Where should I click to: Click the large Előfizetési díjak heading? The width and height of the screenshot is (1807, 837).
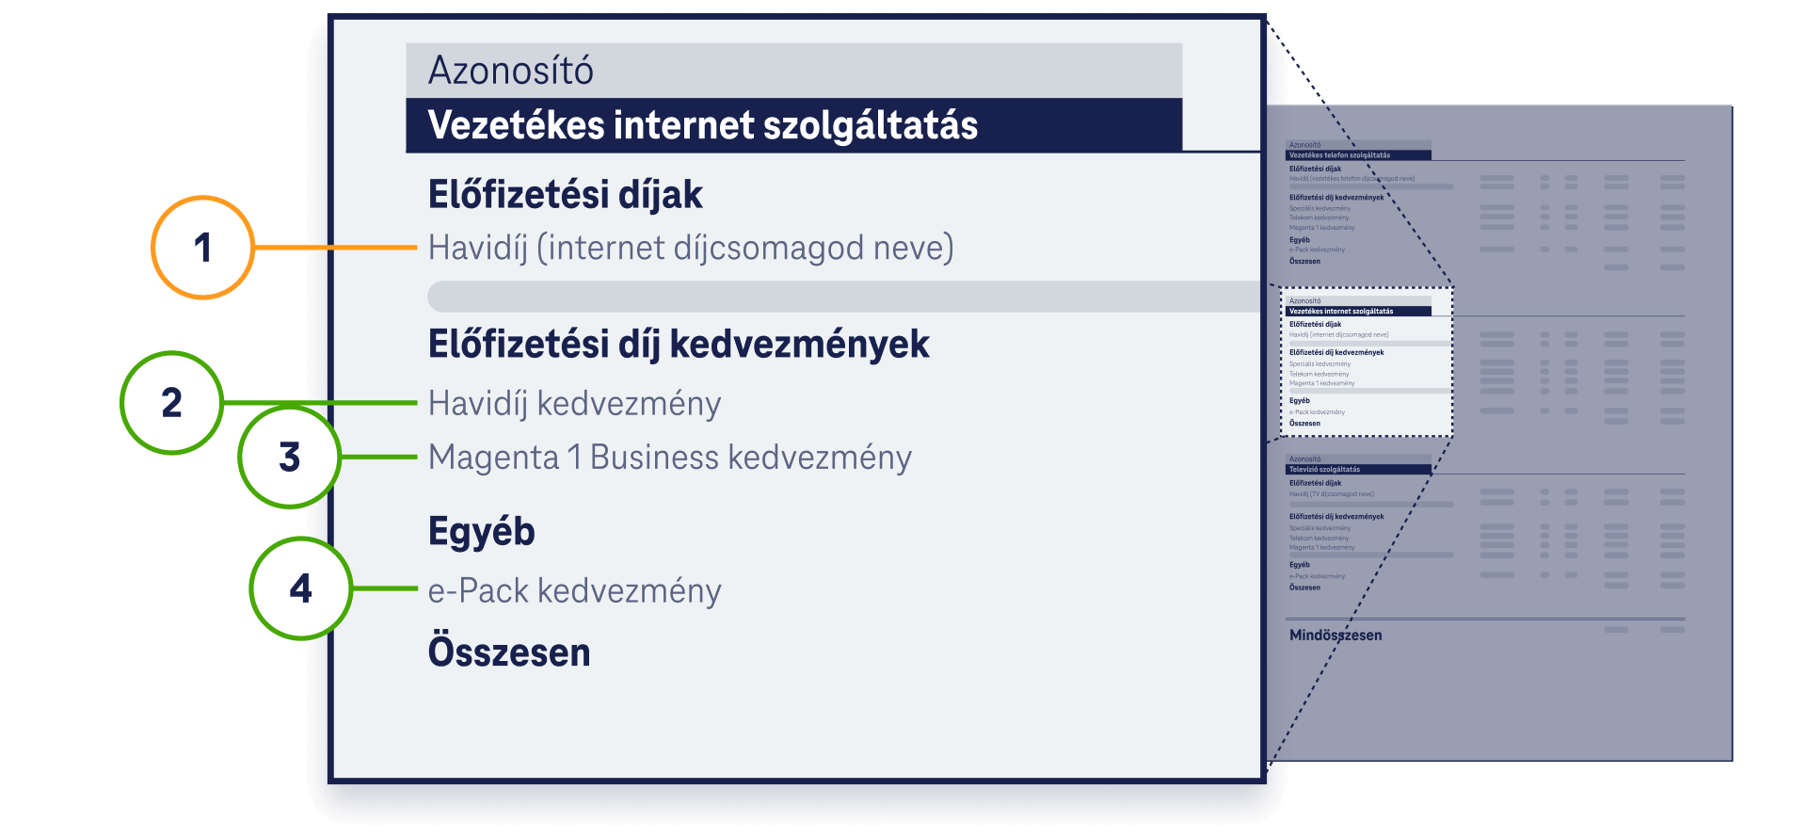pos(565,195)
